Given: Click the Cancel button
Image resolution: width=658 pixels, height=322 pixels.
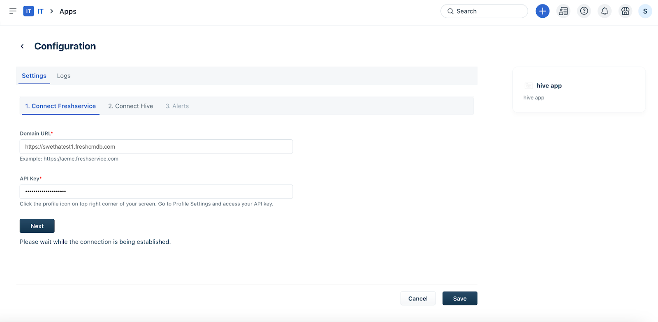Looking at the screenshot, I should pyautogui.click(x=418, y=299).
